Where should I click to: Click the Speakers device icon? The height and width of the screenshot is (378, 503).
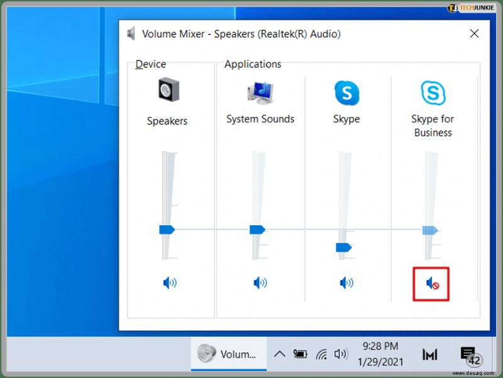[x=169, y=89]
